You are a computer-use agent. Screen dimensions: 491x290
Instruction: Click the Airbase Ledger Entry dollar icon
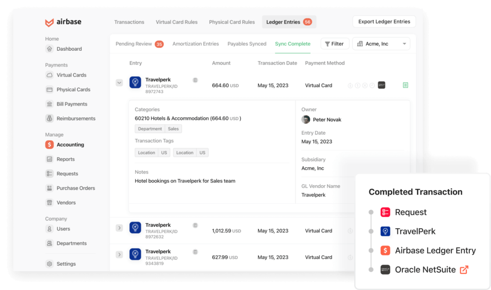click(x=385, y=251)
